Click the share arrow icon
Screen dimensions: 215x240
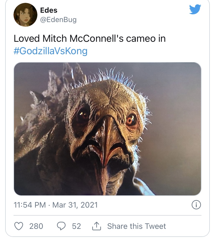[97, 226]
